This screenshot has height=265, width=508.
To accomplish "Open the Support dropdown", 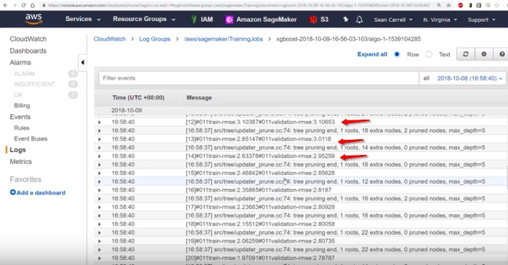I will coord(482,20).
